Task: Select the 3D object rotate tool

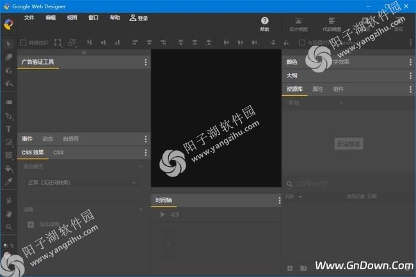Action: [x=8, y=70]
